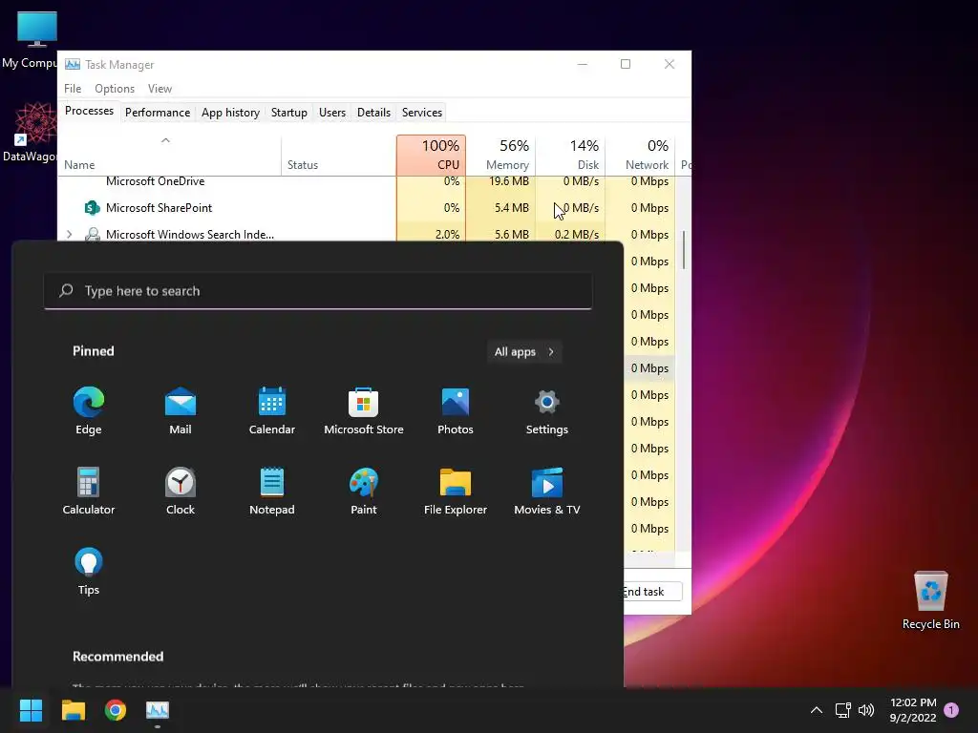Open network status tray icon

[x=842, y=710]
